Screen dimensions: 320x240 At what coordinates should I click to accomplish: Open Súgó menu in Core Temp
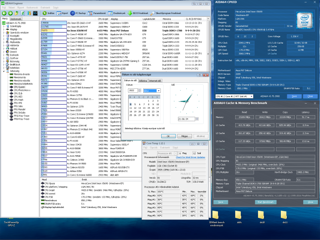175,148
